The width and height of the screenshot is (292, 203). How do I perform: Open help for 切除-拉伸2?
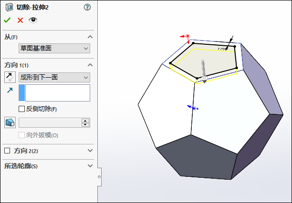point(87,7)
